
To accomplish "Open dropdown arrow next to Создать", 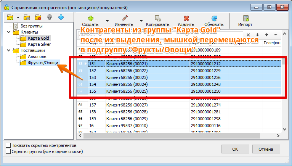I will pyautogui.click(x=107, y=21).
